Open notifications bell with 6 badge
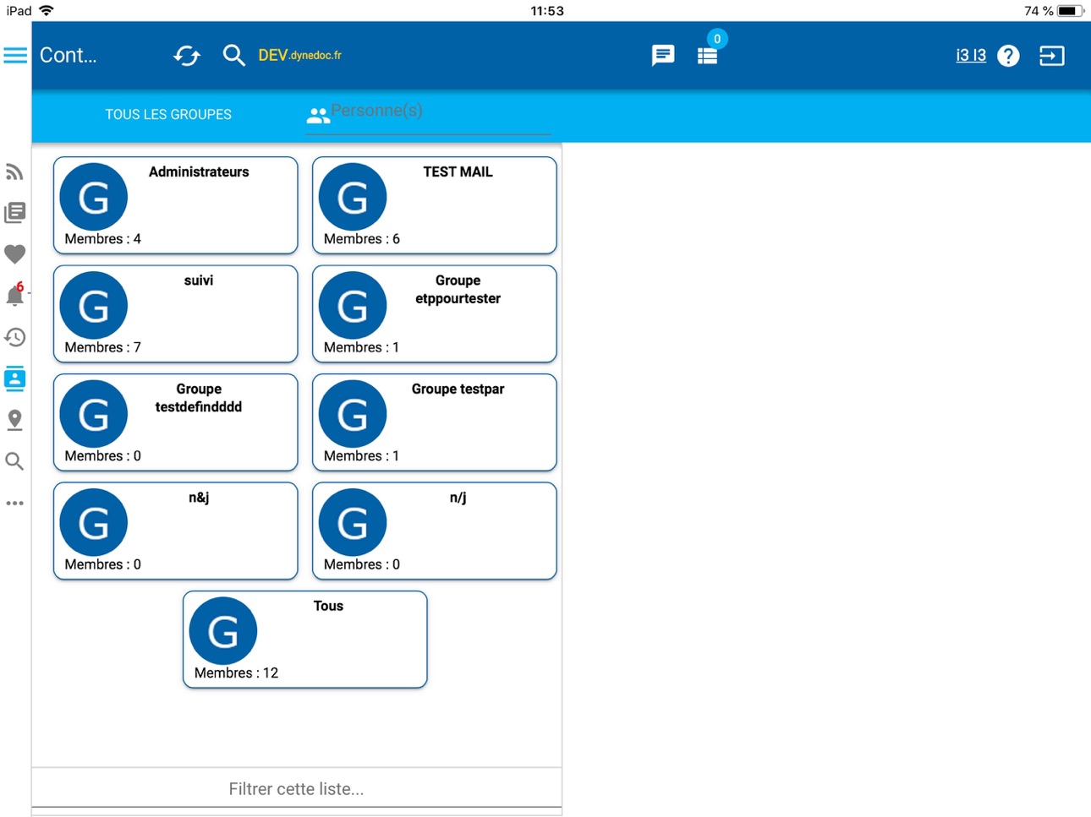 (x=14, y=295)
